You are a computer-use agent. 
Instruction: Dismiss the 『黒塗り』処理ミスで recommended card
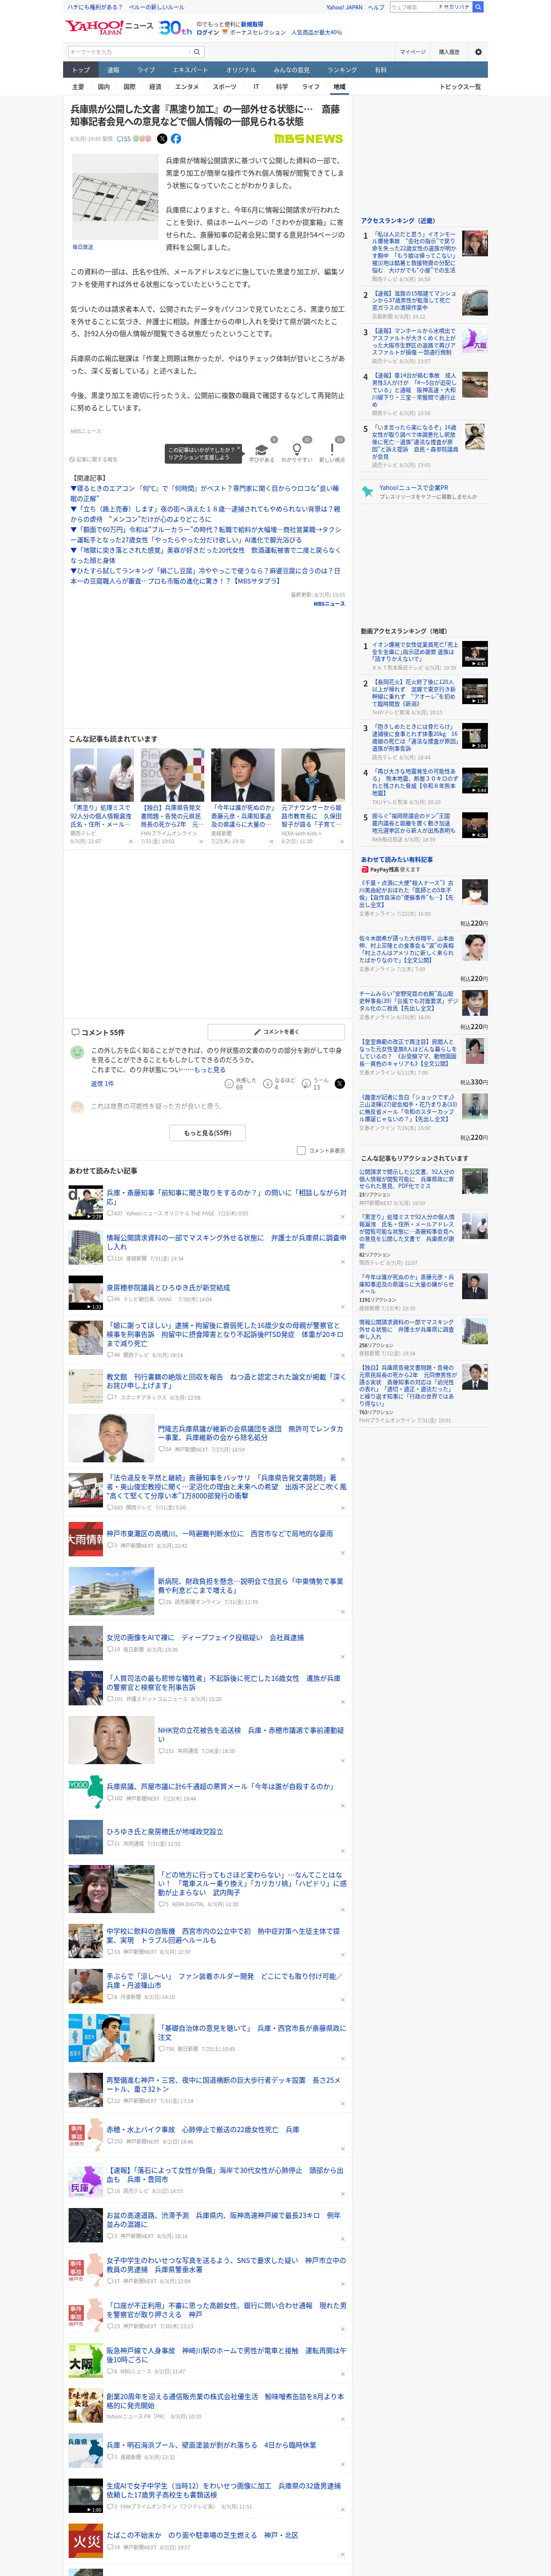(130, 841)
